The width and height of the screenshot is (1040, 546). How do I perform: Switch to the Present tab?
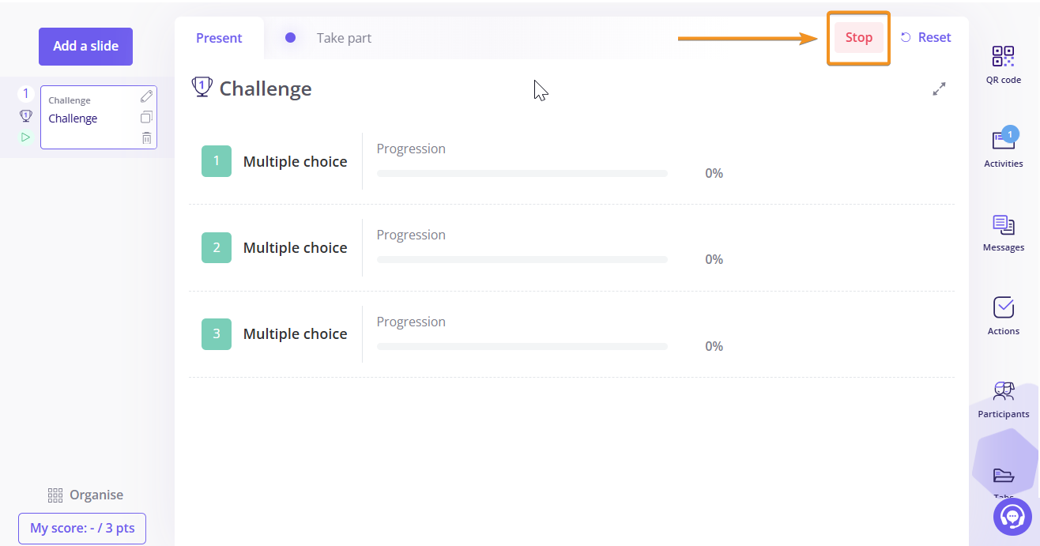point(219,38)
